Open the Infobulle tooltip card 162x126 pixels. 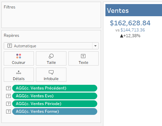click(51, 75)
